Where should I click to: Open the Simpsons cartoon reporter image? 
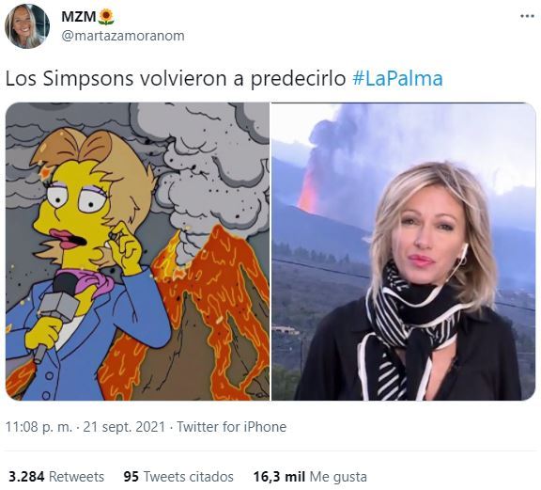click(x=138, y=251)
